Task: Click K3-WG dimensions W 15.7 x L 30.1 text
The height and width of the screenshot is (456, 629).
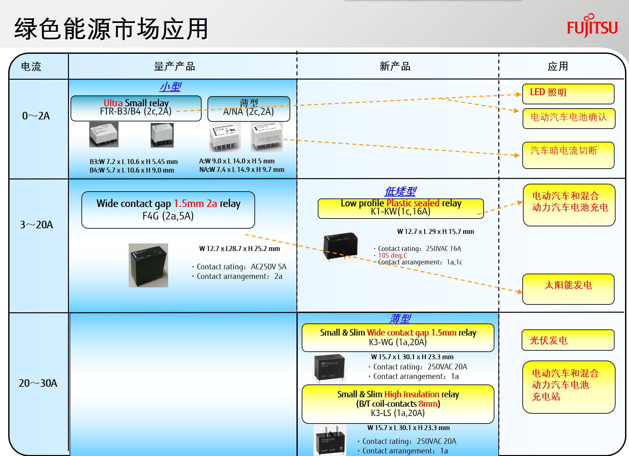Action: 412,357
